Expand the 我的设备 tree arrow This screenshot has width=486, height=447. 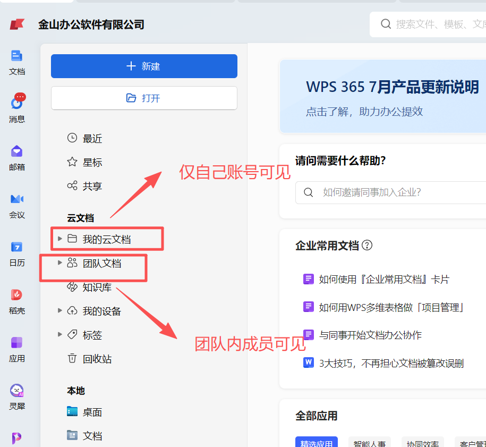coord(60,311)
